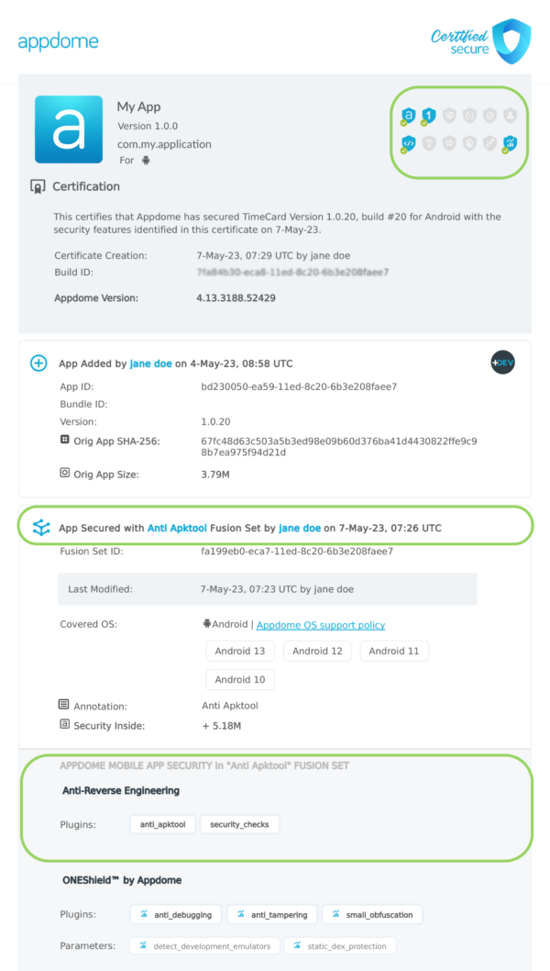The width and height of the screenshot is (550, 971).
Task: Click the Orig App Size icon
Action: tap(63, 474)
